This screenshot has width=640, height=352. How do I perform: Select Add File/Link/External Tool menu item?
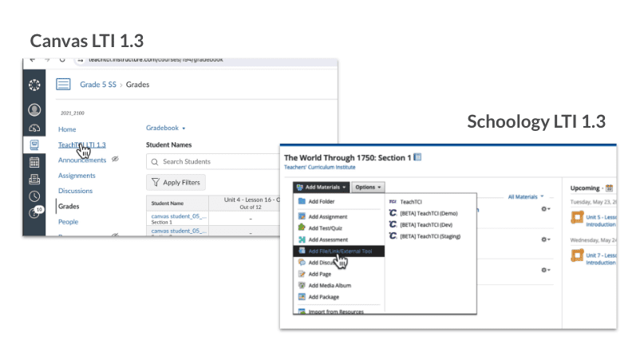pyautogui.click(x=339, y=251)
